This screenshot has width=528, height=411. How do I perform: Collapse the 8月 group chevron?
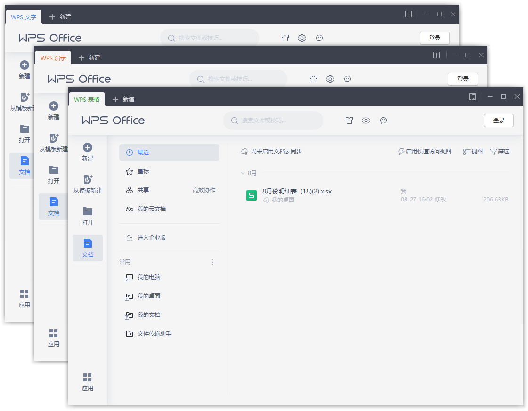(243, 173)
